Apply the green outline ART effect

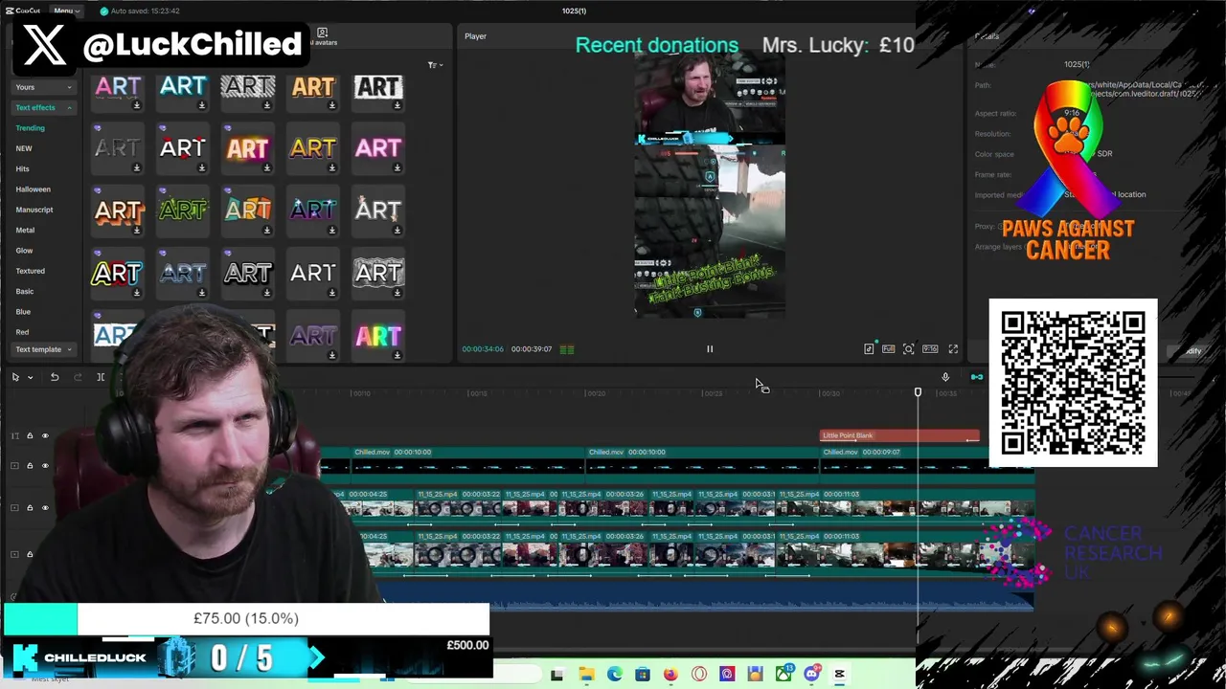pos(182,210)
